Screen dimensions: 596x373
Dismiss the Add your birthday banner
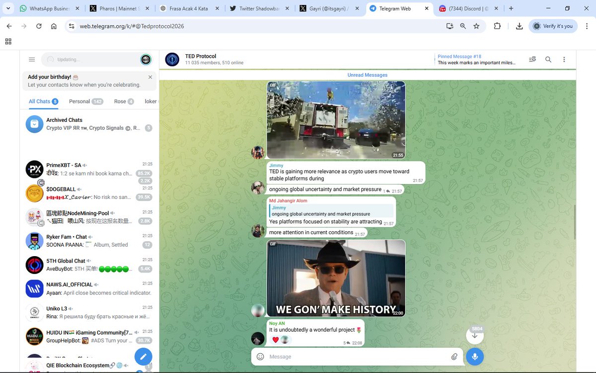point(150,78)
